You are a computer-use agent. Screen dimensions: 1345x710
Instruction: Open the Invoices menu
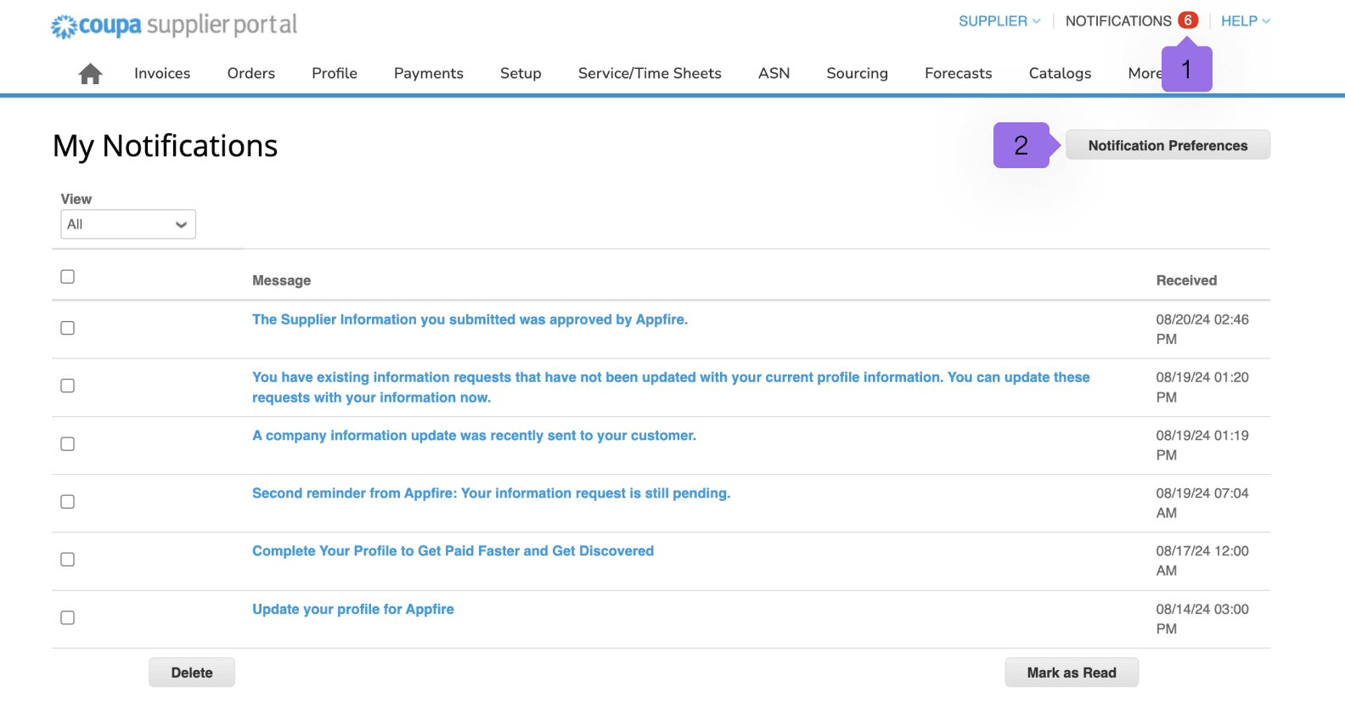pos(162,73)
